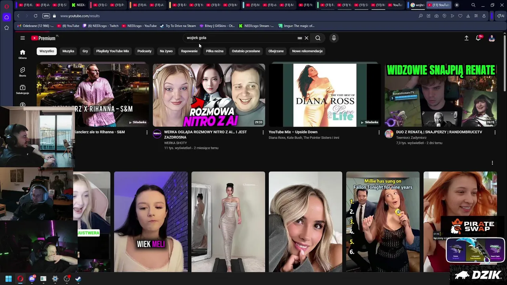The height and width of the screenshot is (285, 507).
Task: Open Opera's VPN badge
Action: pos(46,16)
